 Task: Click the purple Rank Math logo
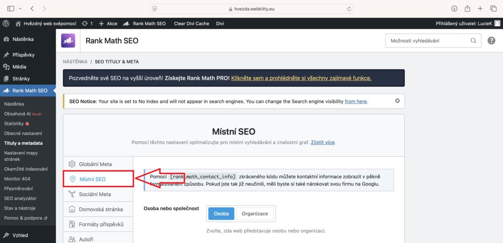point(68,41)
